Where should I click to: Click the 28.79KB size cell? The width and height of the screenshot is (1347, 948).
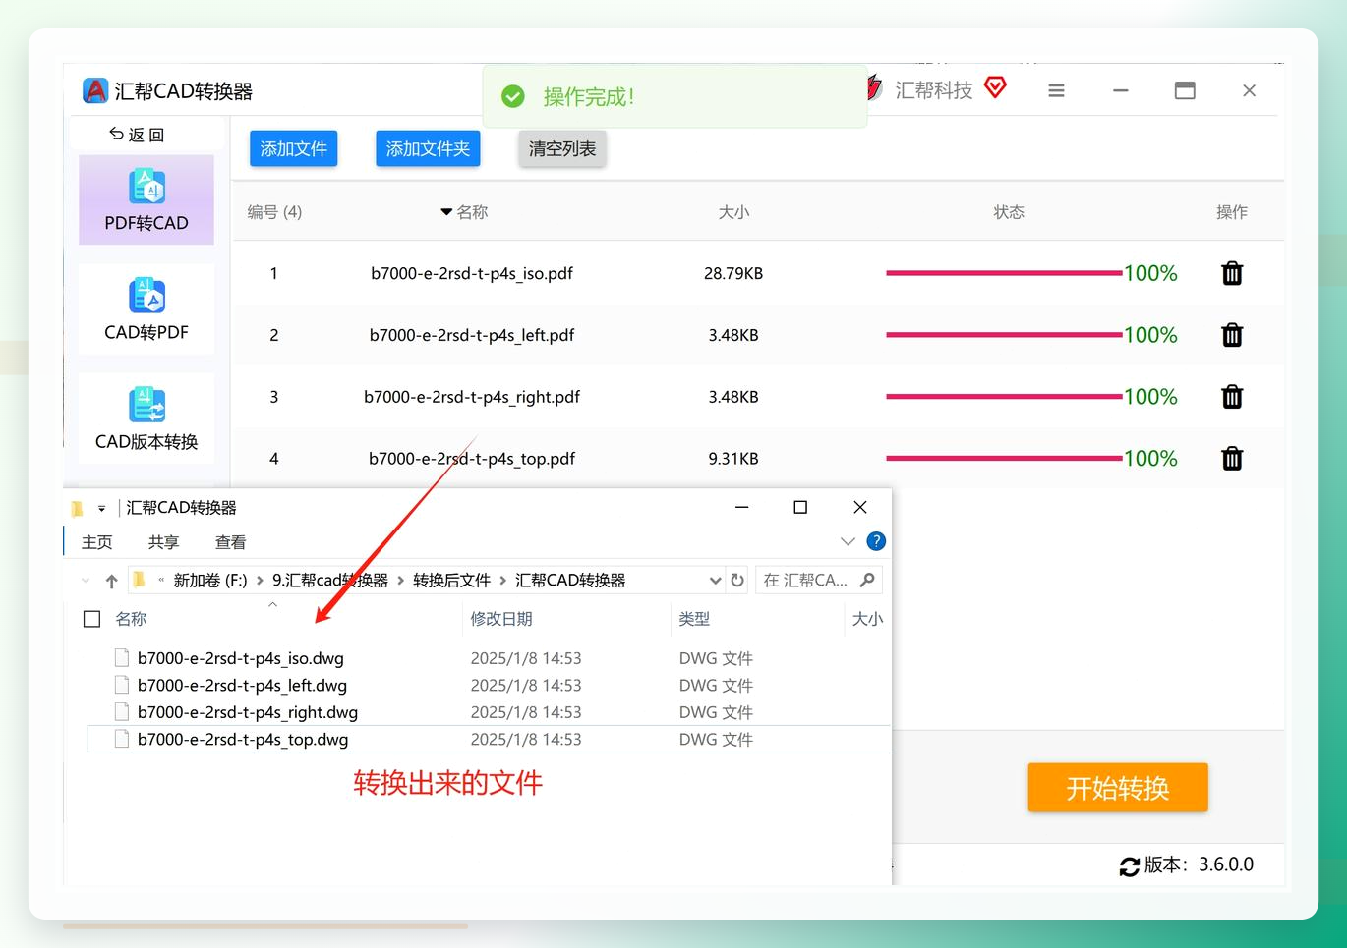point(733,273)
